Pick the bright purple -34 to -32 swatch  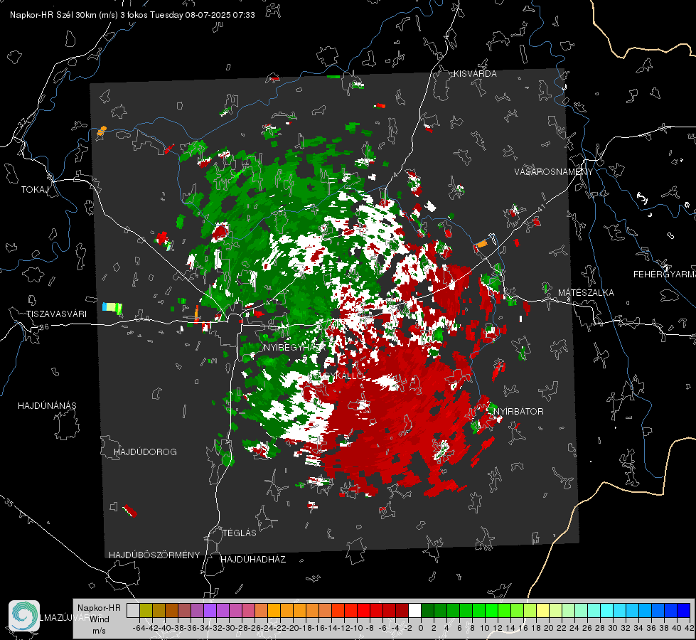210,610
